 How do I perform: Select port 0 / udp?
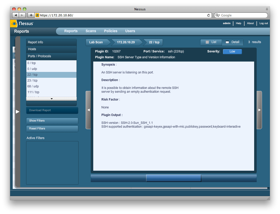pos(51,69)
